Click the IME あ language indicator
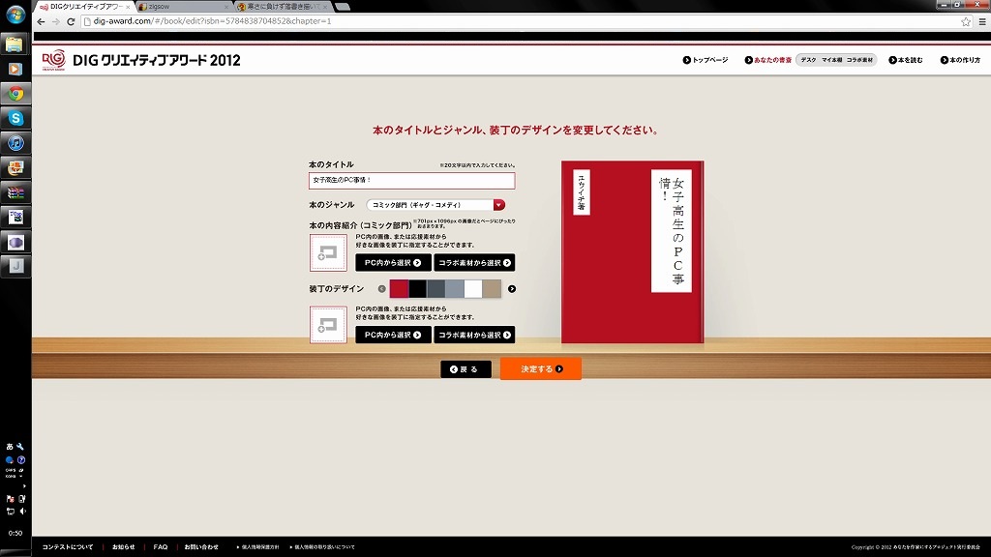This screenshot has width=991, height=557. [x=10, y=447]
